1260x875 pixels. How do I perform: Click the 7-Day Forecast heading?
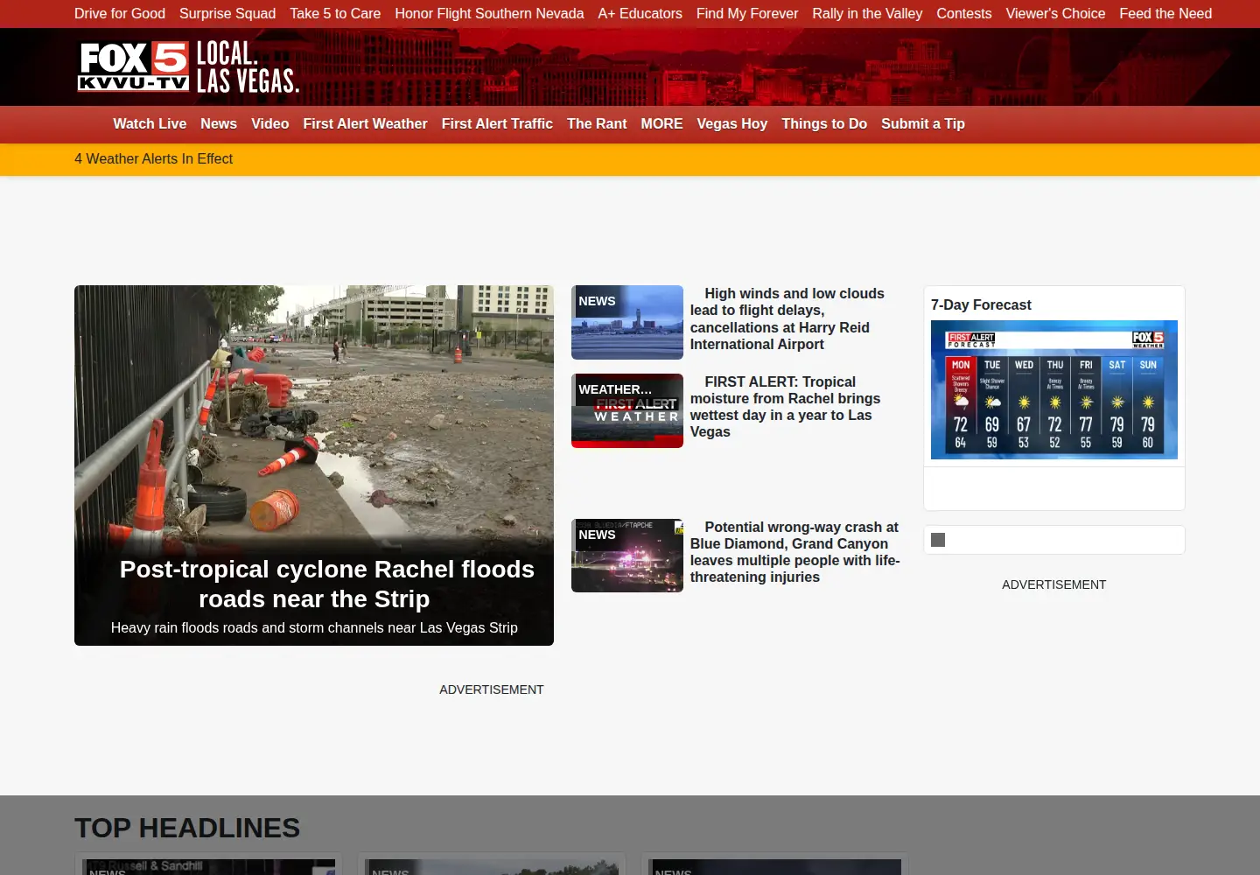981,305
